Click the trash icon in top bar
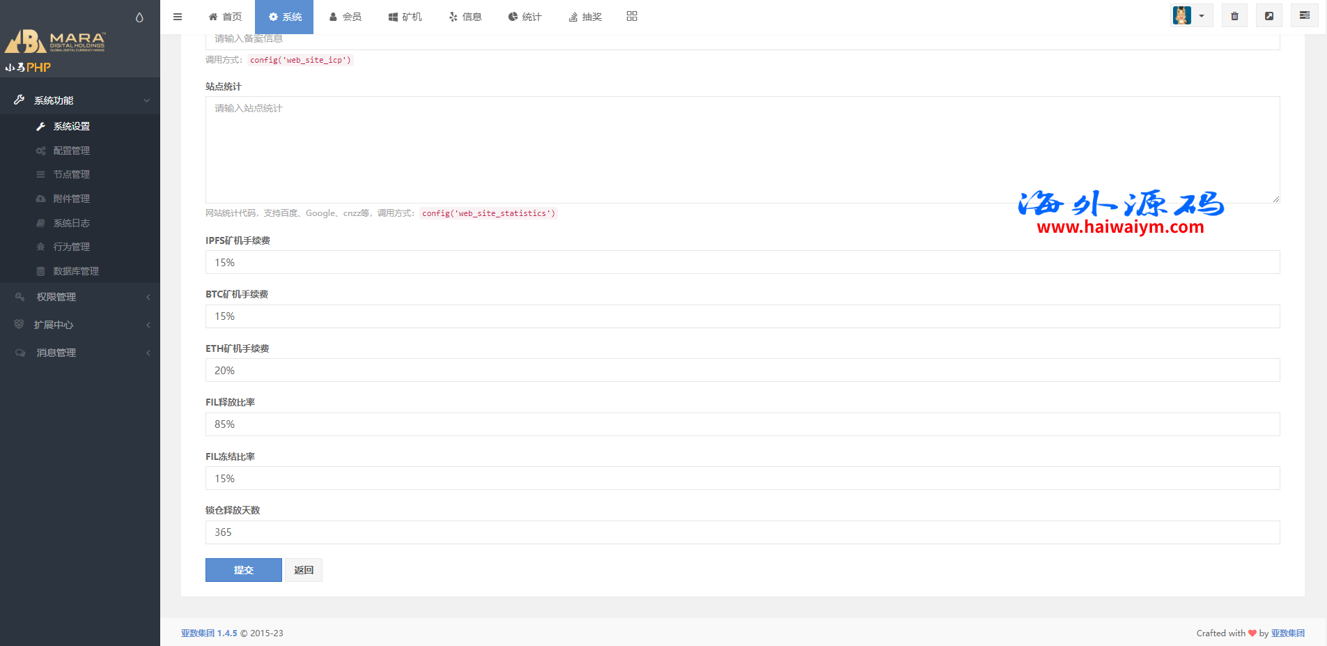Screen dimensions: 1327x646 [x=1234, y=16]
